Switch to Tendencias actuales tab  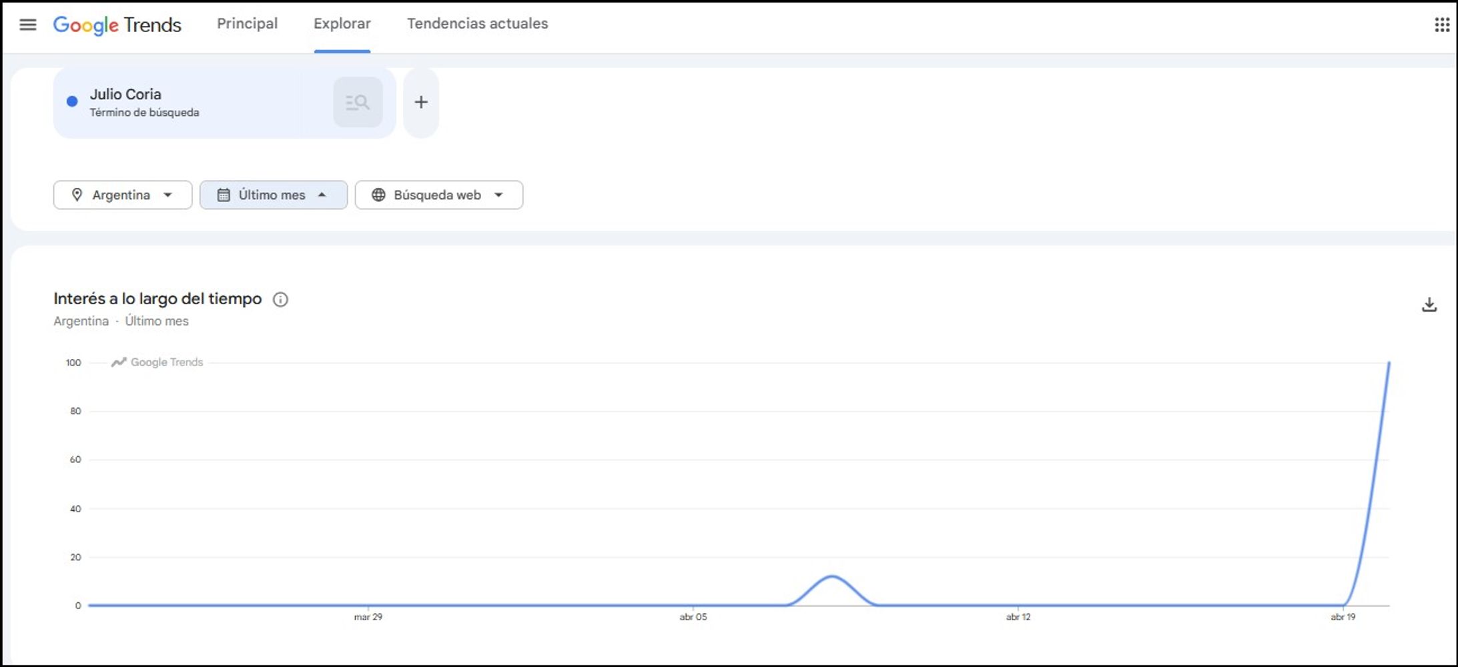coord(478,23)
